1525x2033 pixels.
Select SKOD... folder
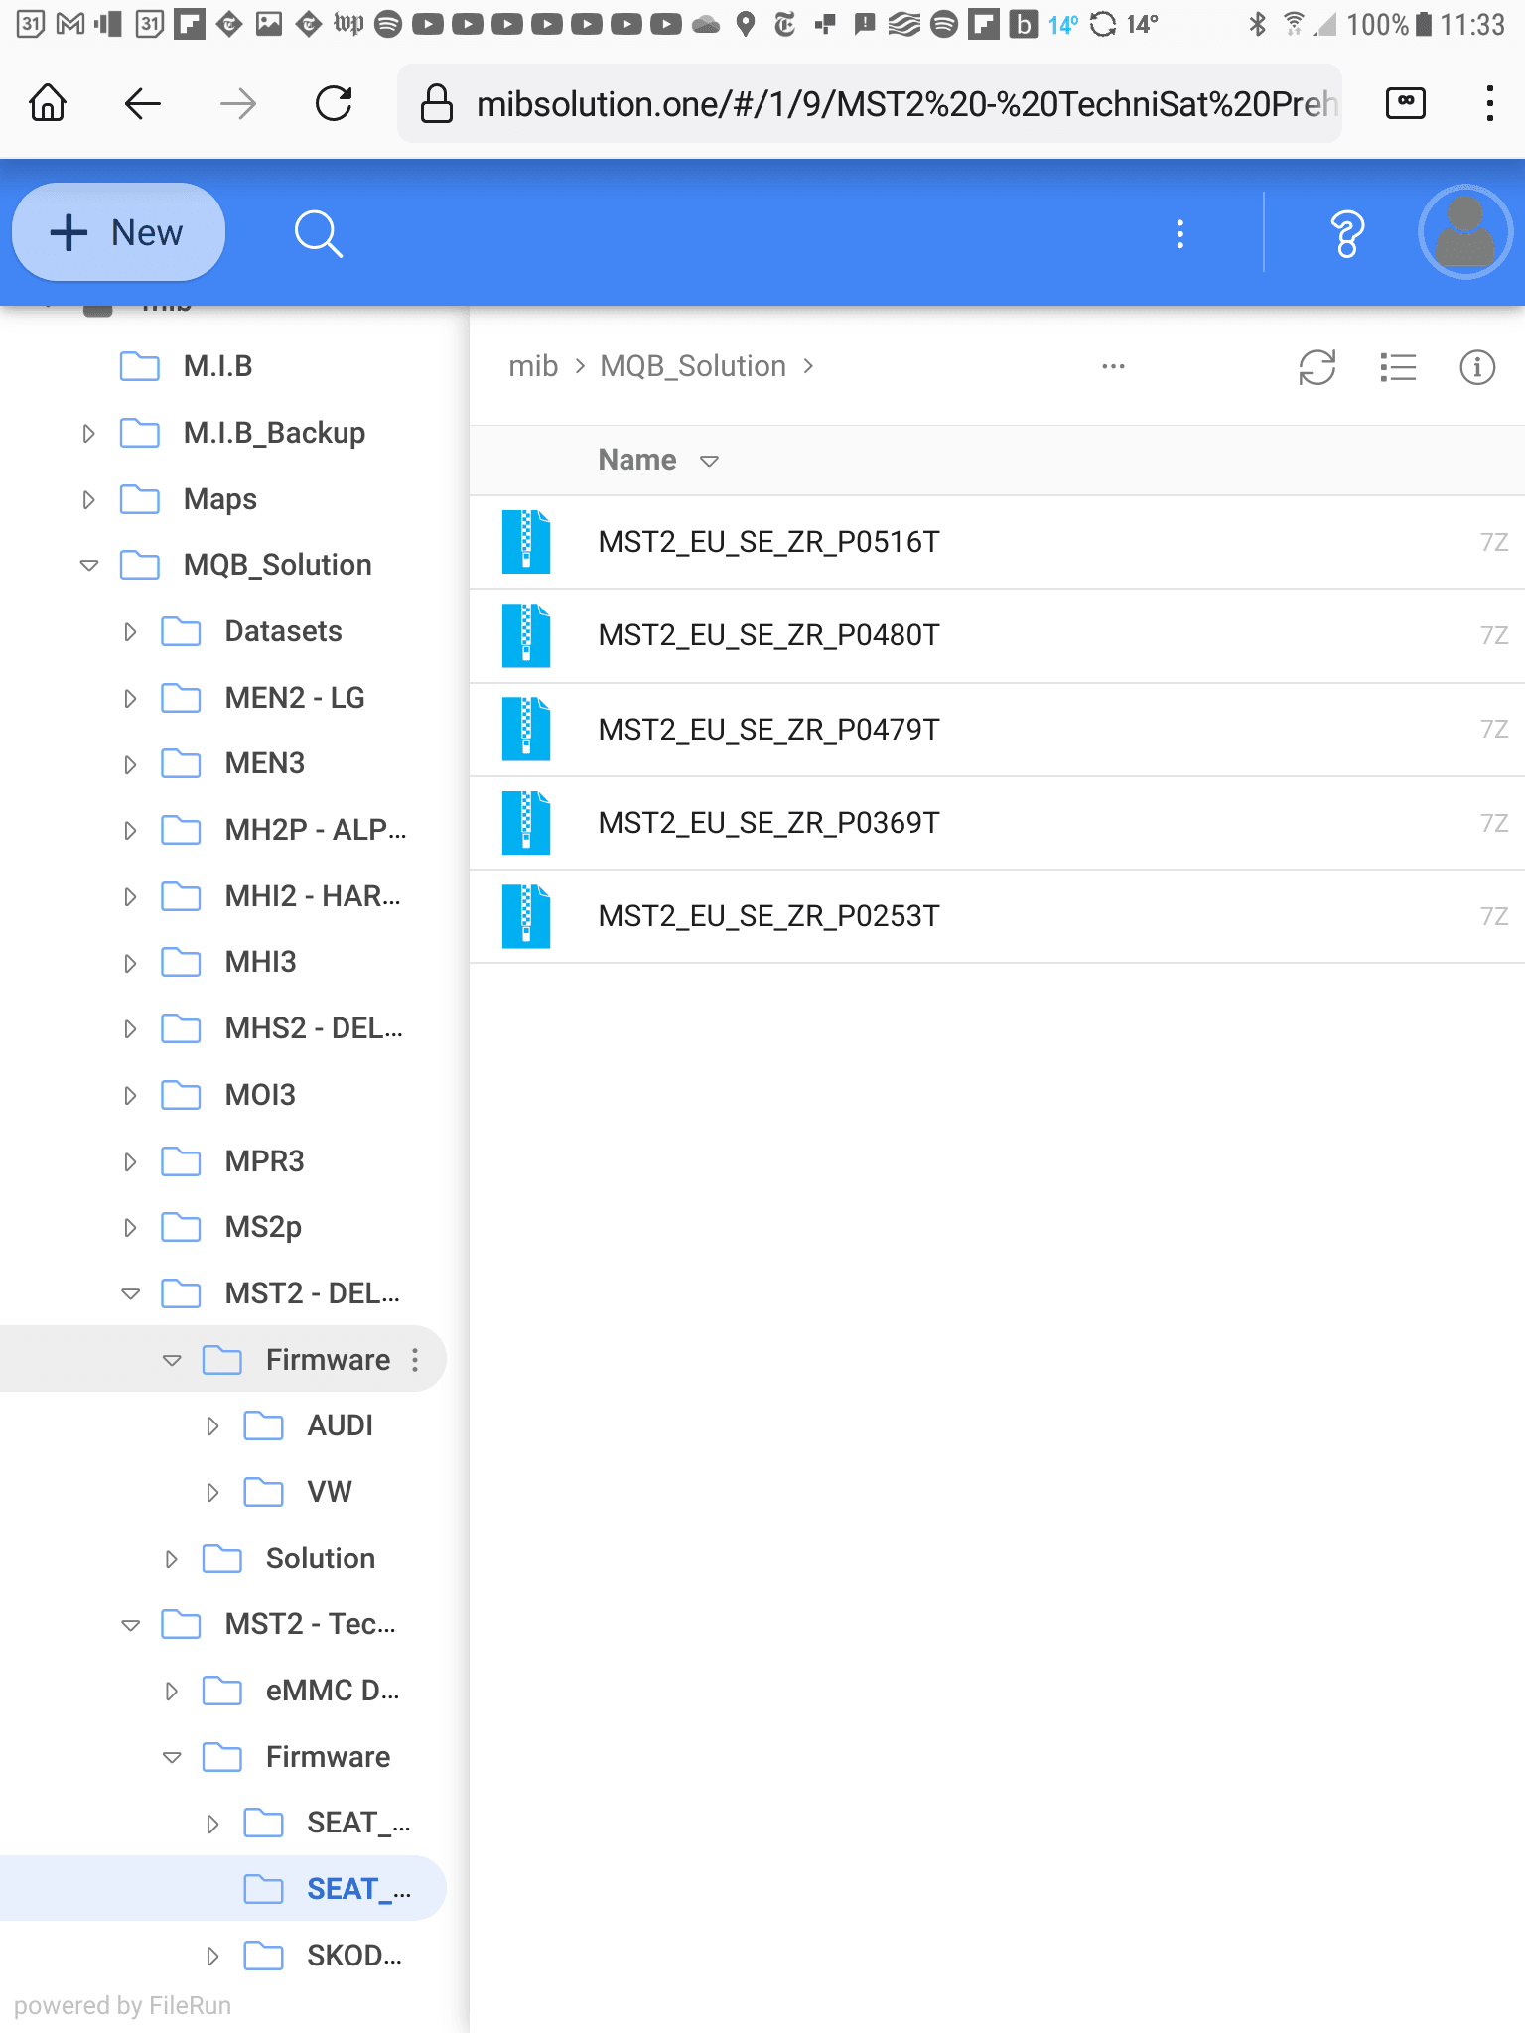pyautogui.click(x=354, y=1956)
